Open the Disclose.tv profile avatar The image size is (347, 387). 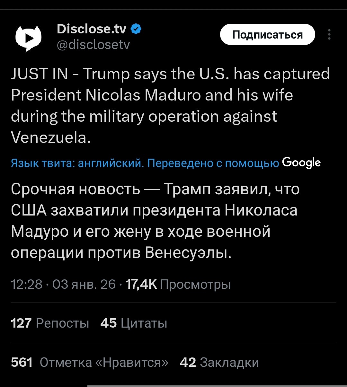point(29,38)
